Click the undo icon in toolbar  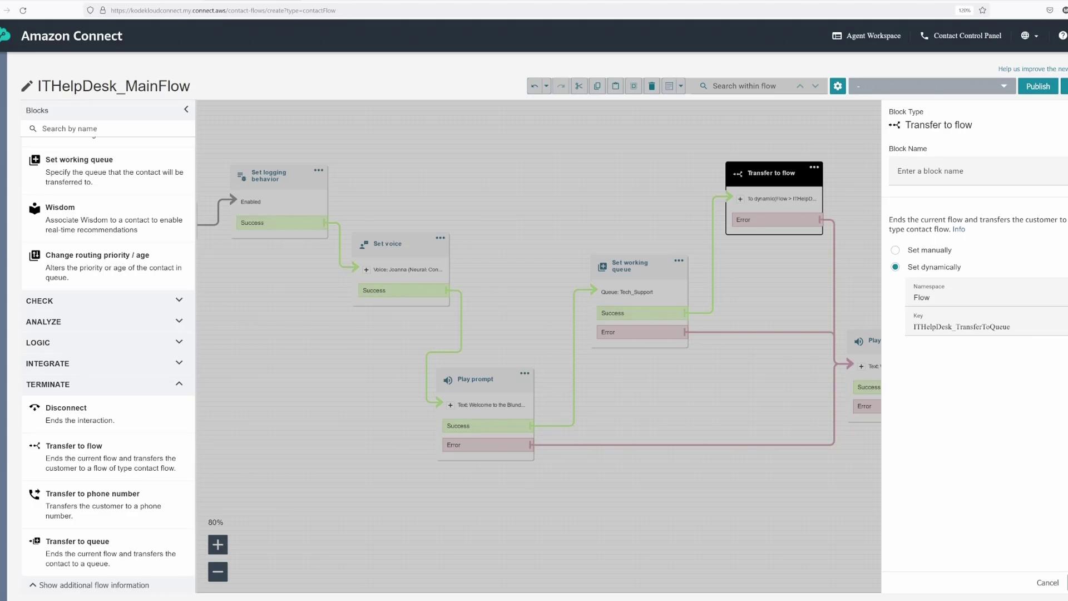pos(534,86)
